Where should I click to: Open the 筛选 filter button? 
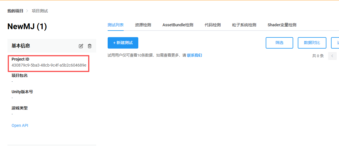[279, 43]
